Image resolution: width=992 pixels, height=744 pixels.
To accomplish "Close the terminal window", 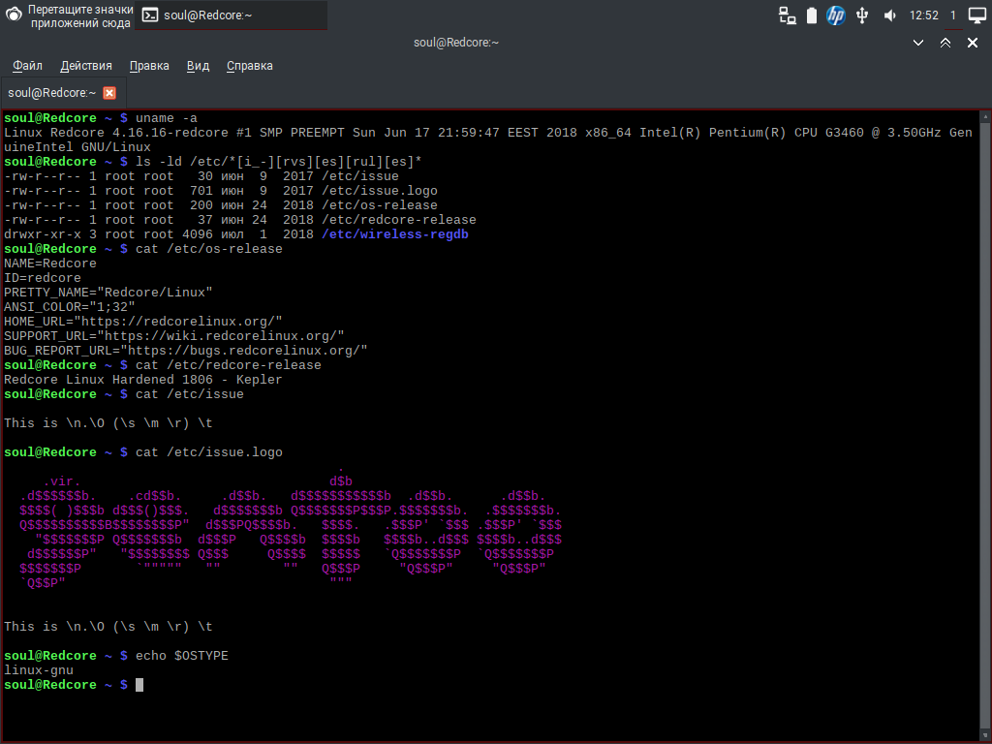I will pyautogui.click(x=973, y=43).
